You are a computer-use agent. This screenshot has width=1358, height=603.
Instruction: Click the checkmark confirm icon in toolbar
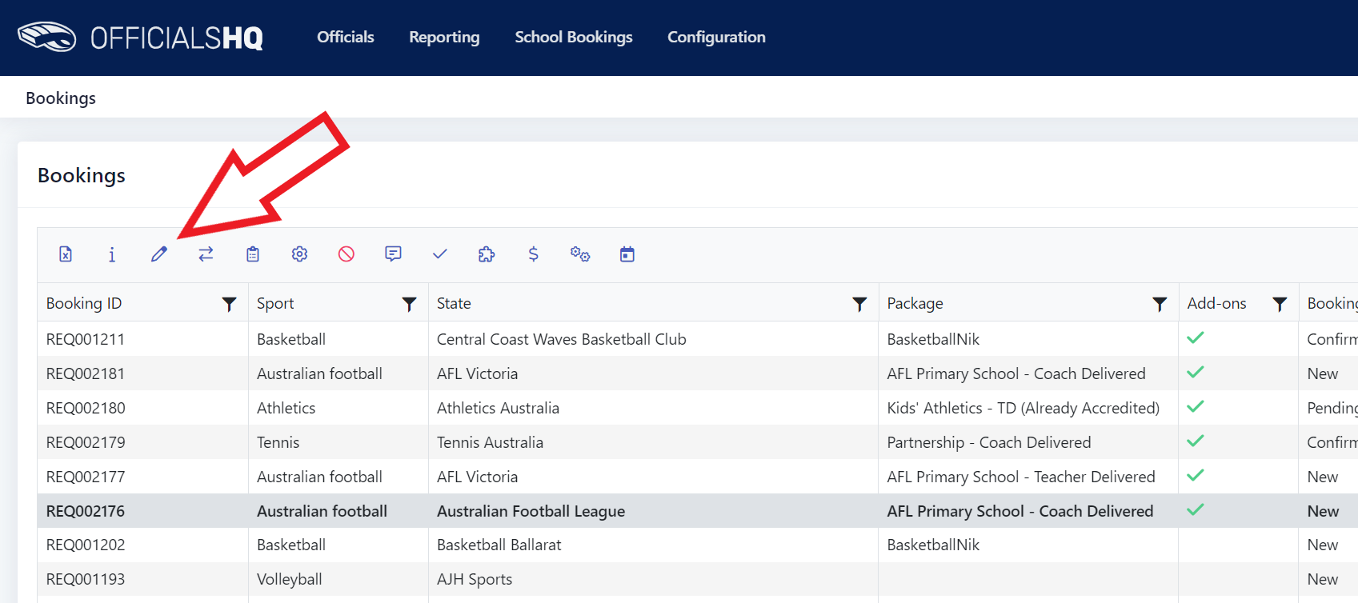point(440,254)
